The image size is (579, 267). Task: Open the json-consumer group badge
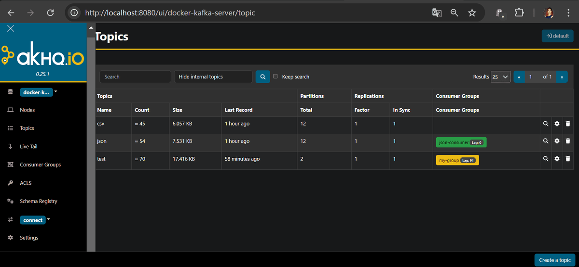461,142
